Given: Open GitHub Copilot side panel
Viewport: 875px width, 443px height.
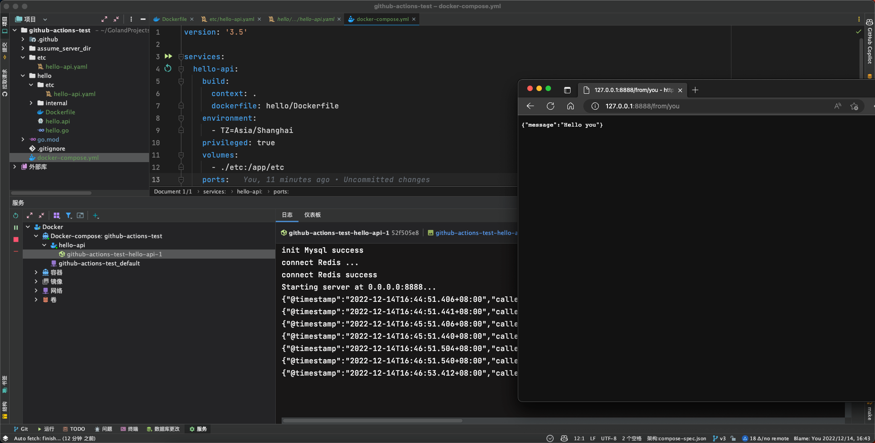Looking at the screenshot, I should pyautogui.click(x=870, y=41).
